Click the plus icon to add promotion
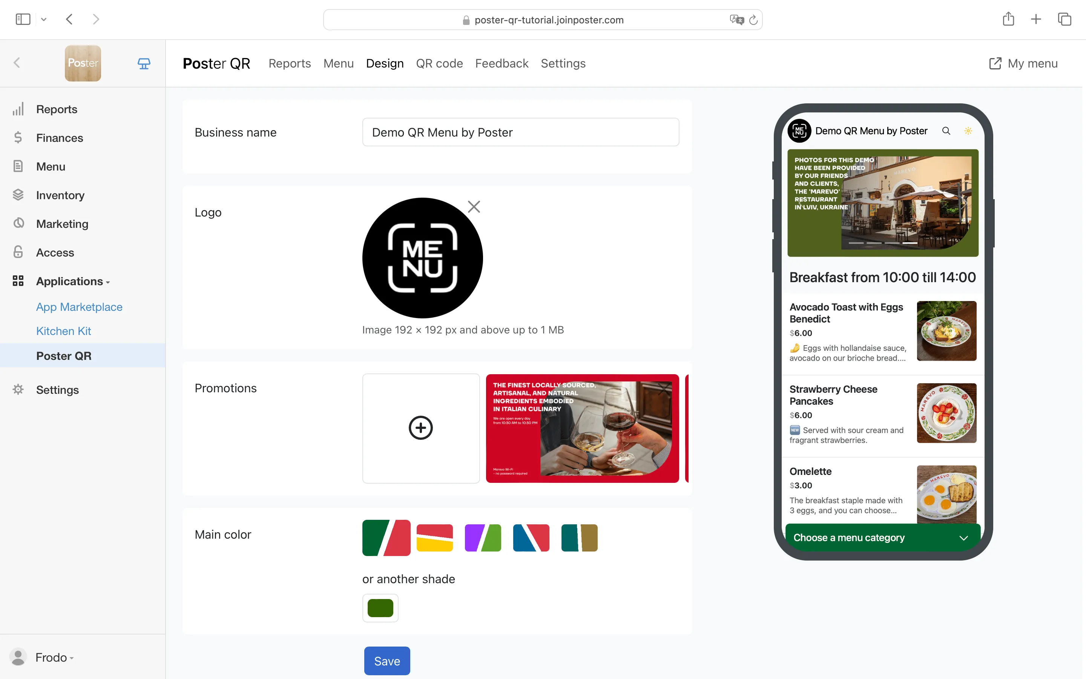The width and height of the screenshot is (1086, 679). [x=420, y=428]
